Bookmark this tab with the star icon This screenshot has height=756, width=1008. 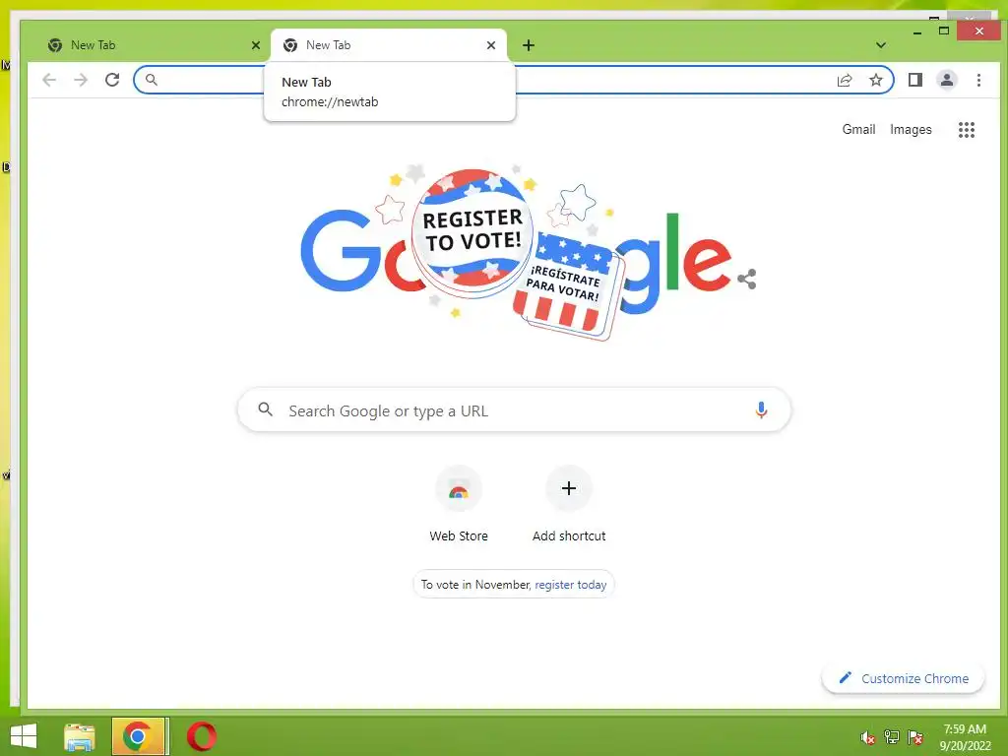pos(875,80)
